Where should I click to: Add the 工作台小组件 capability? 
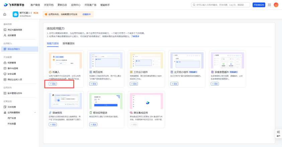tap(134, 84)
